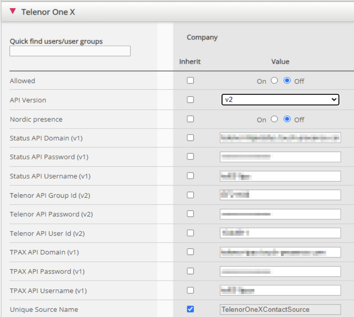Select On radio button for Allowed
Viewport: 354px width, 317px height.
(274, 80)
